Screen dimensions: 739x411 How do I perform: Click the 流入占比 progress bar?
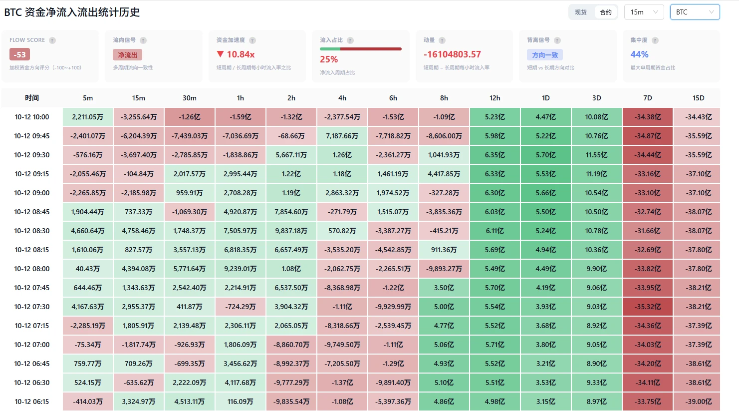[361, 49]
